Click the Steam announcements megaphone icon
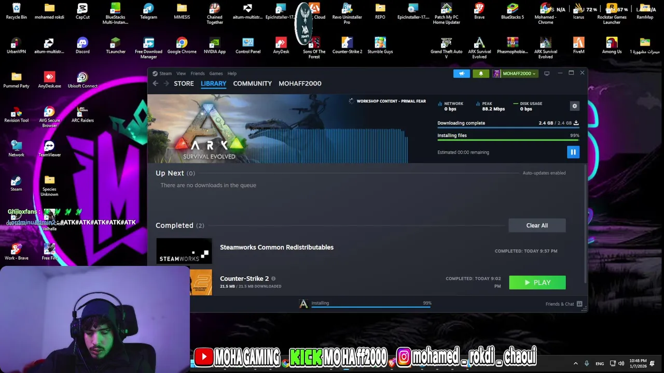664x373 pixels. tap(462, 74)
